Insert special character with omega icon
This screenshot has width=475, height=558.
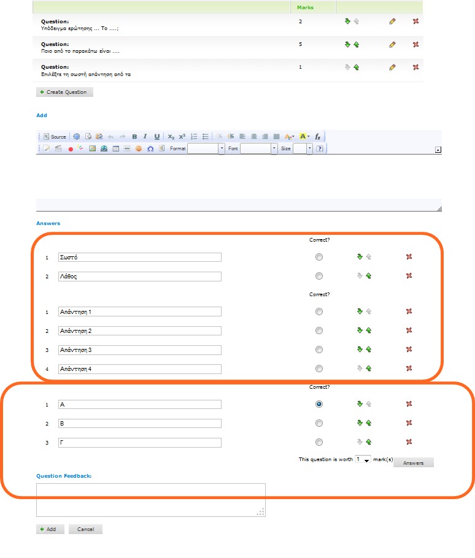click(150, 148)
